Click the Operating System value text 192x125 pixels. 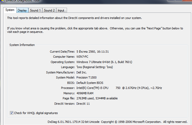[x=104, y=62]
